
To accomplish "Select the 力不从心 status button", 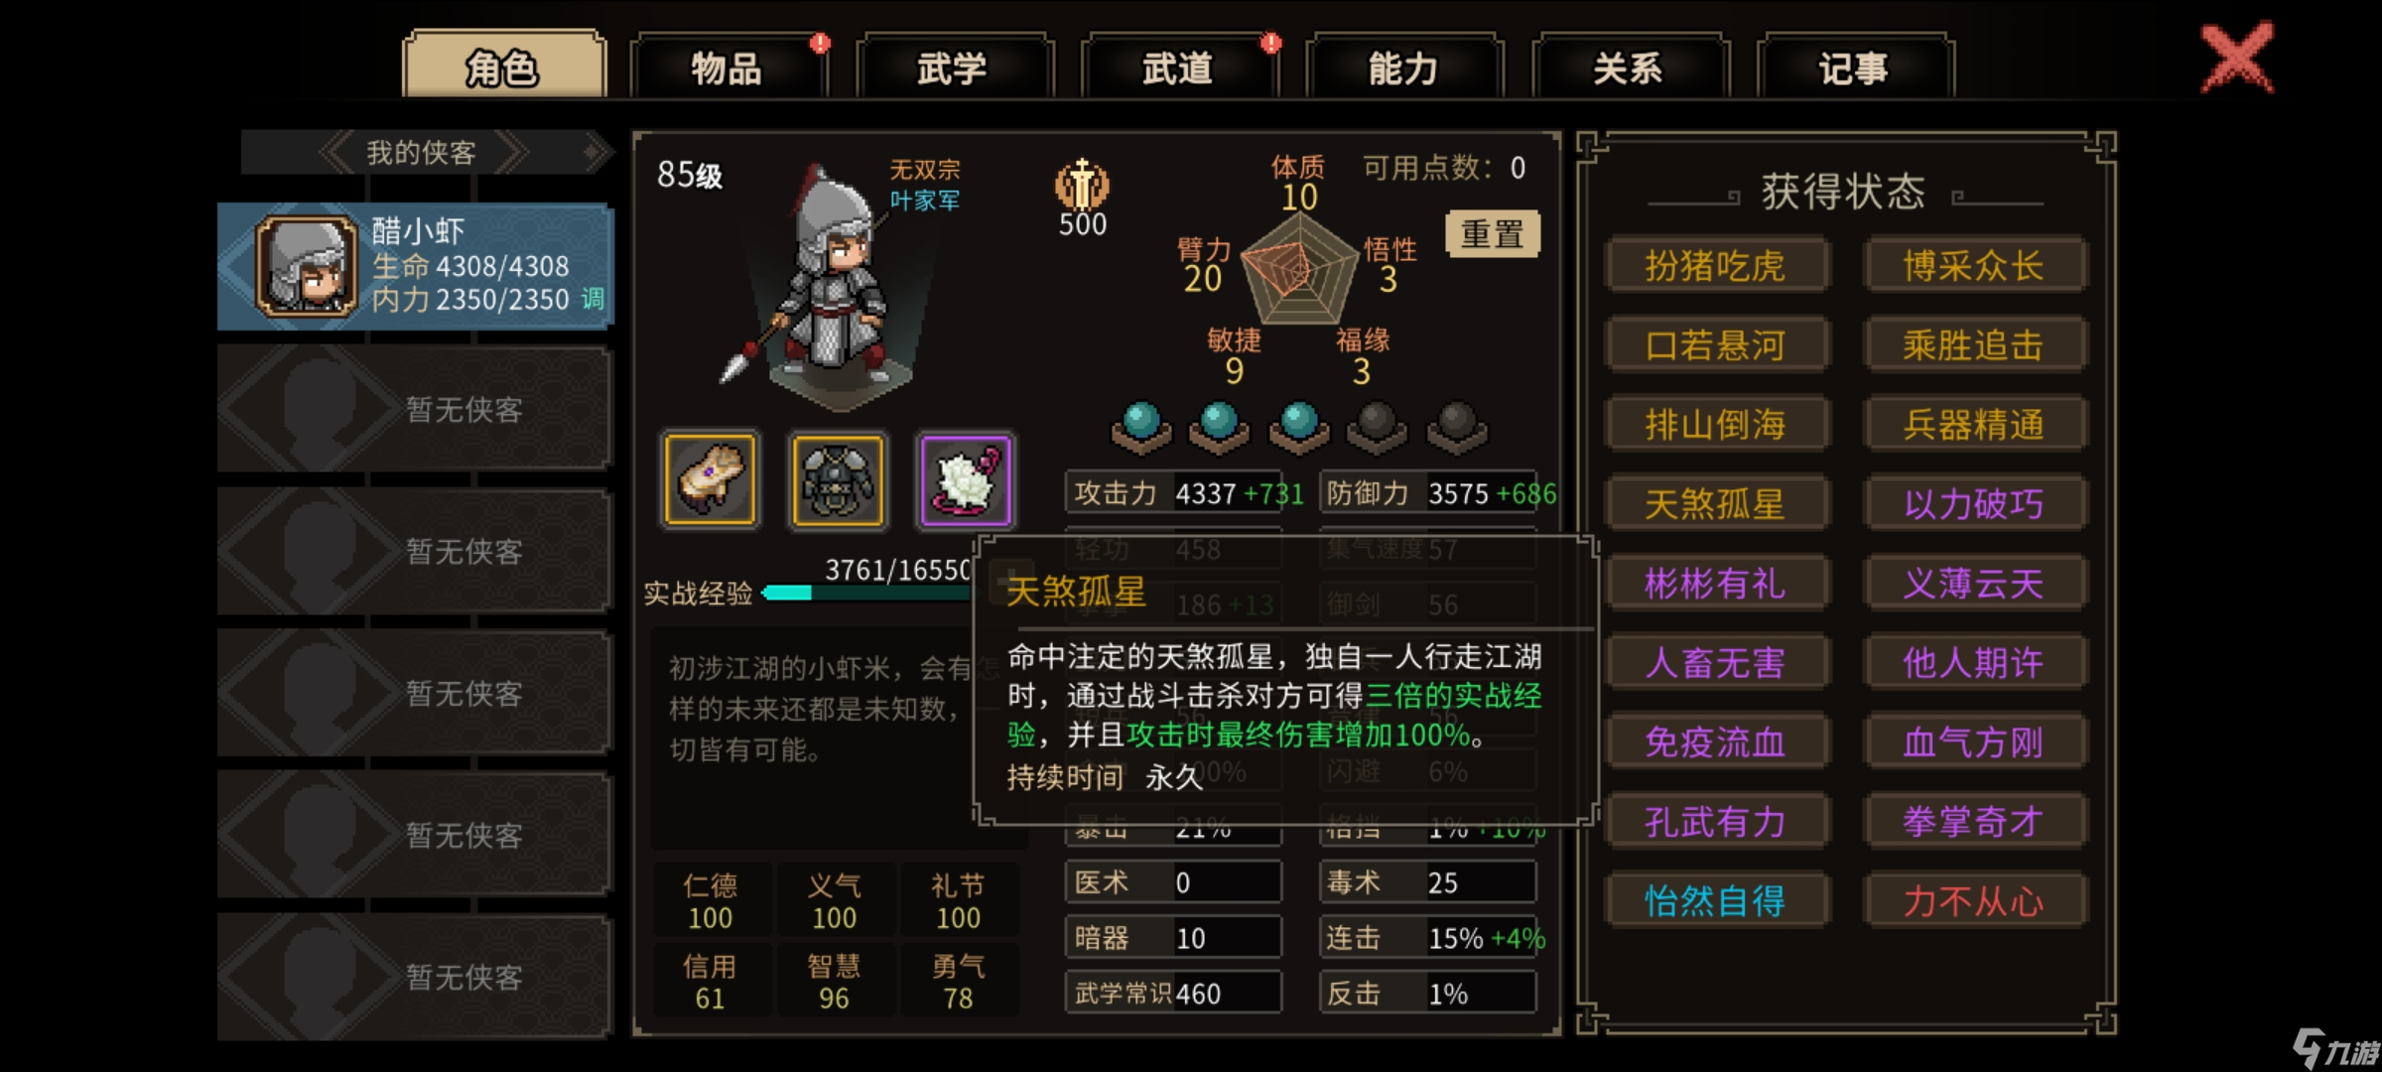I will pyautogui.click(x=1974, y=900).
